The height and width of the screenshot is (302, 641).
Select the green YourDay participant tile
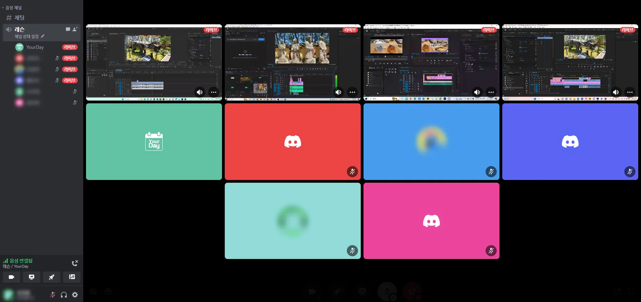tap(154, 141)
